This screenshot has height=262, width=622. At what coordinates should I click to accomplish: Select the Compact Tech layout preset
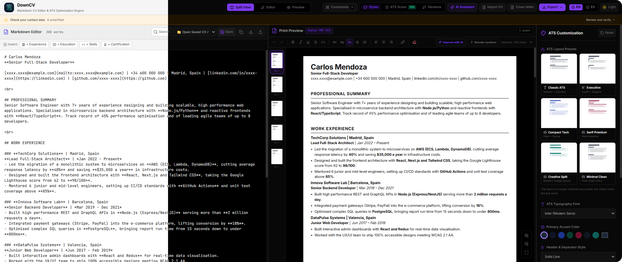pyautogui.click(x=559, y=119)
